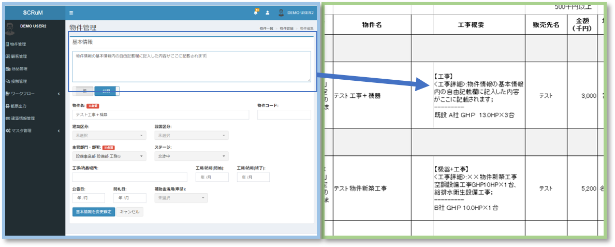
Task: Select the 3,000 amount cell in report
Action: [x=582, y=95]
